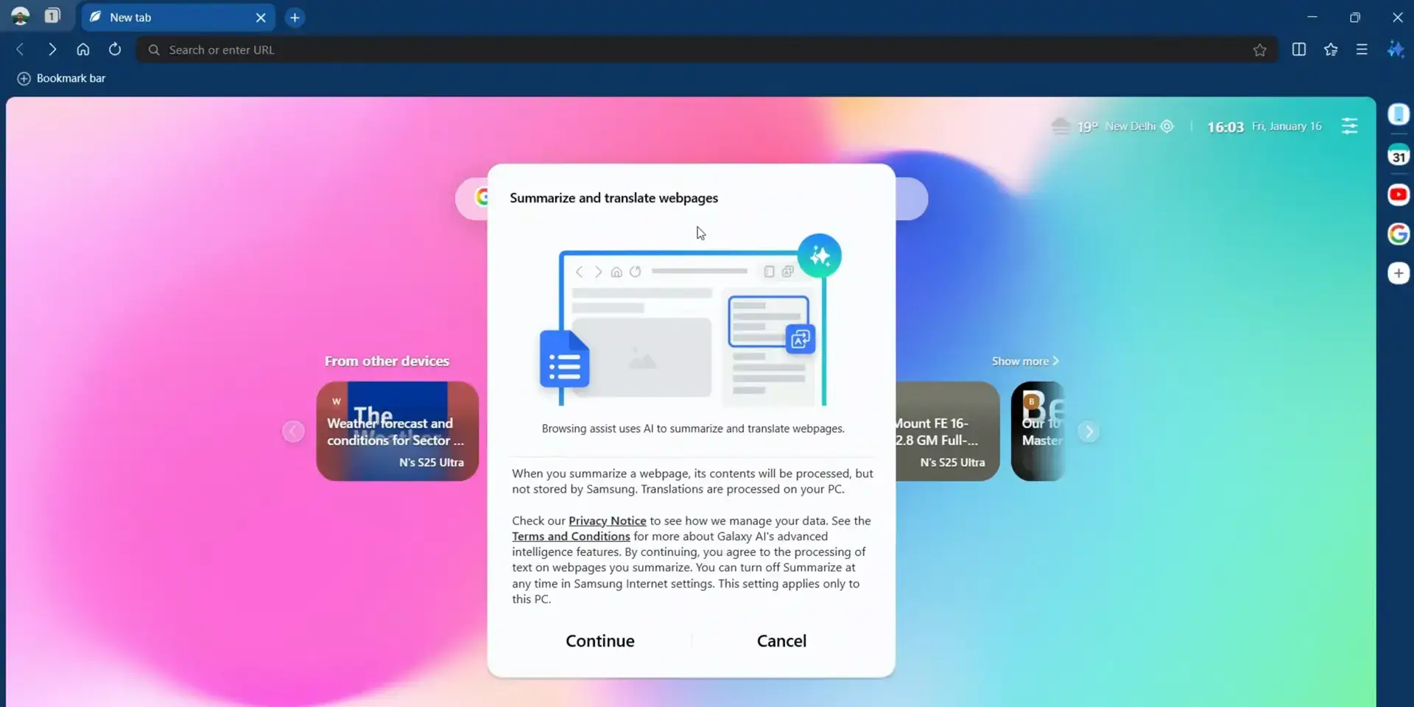
Task: Go back with the previous carousel arrow
Action: (292, 432)
